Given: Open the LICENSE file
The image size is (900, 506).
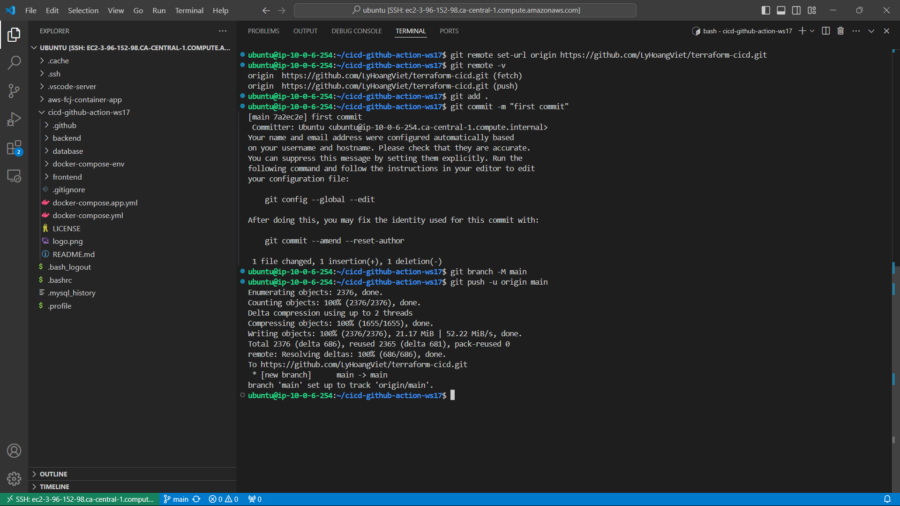Looking at the screenshot, I should click(x=132, y=228).
